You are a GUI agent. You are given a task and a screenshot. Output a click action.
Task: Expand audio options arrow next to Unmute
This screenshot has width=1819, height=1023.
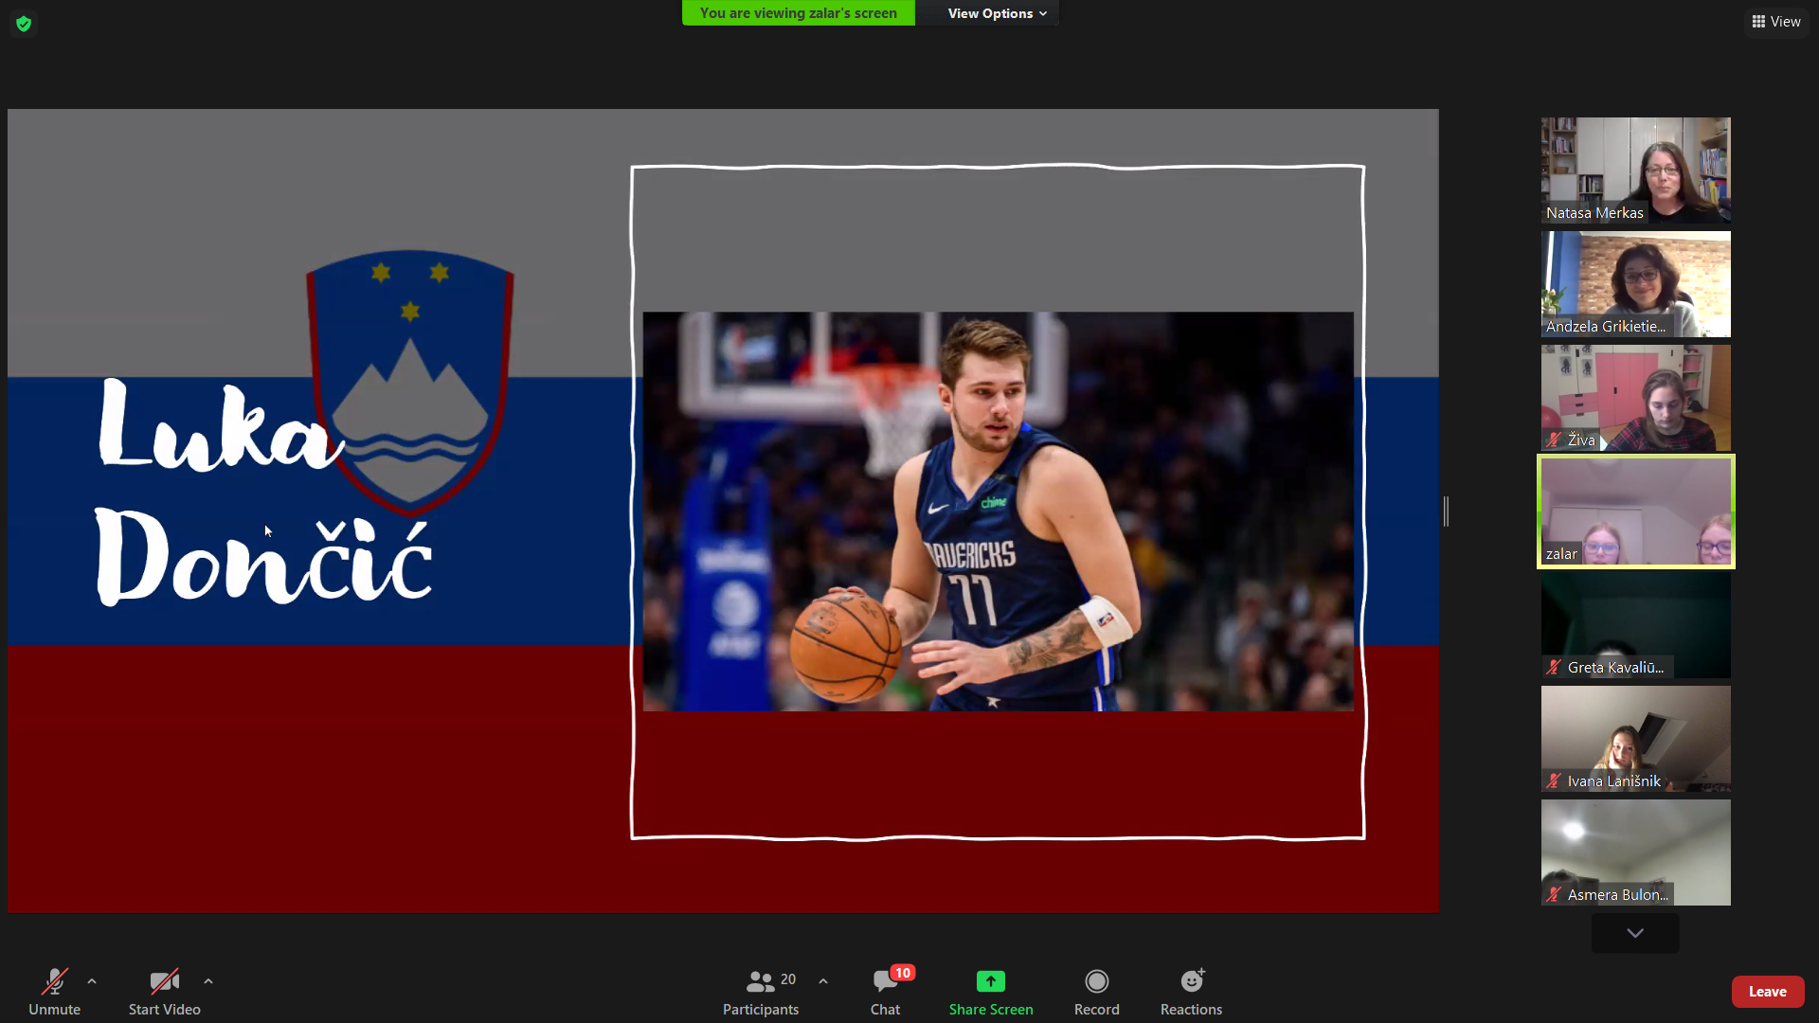(x=92, y=981)
